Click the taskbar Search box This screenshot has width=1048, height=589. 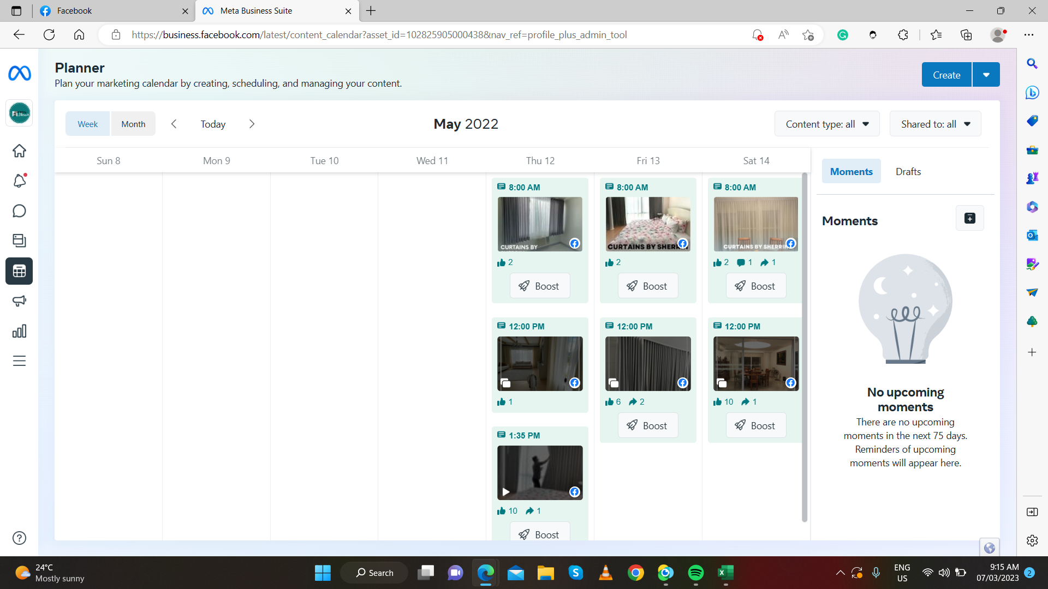(x=374, y=573)
